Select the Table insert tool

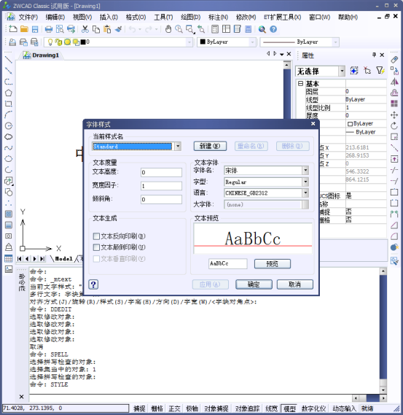tap(9, 258)
